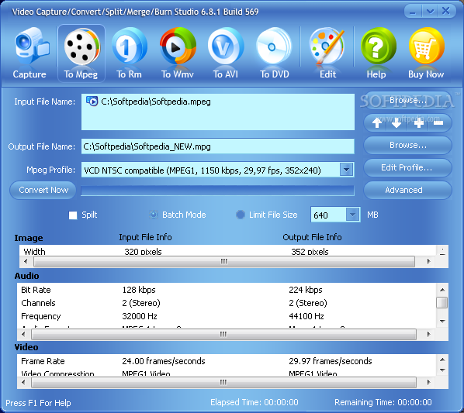This screenshot has height=413, width=464.
Task: Click the Input File Info column header
Action: coord(145,237)
